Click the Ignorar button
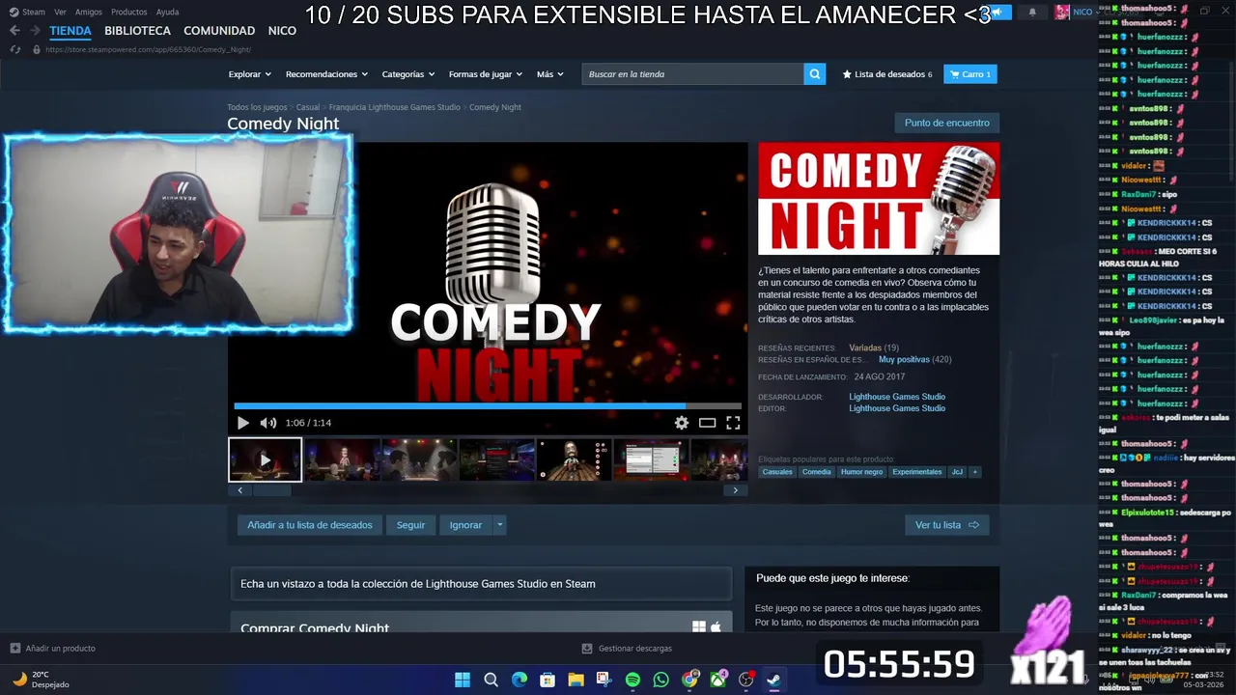1236x695 pixels. (465, 525)
